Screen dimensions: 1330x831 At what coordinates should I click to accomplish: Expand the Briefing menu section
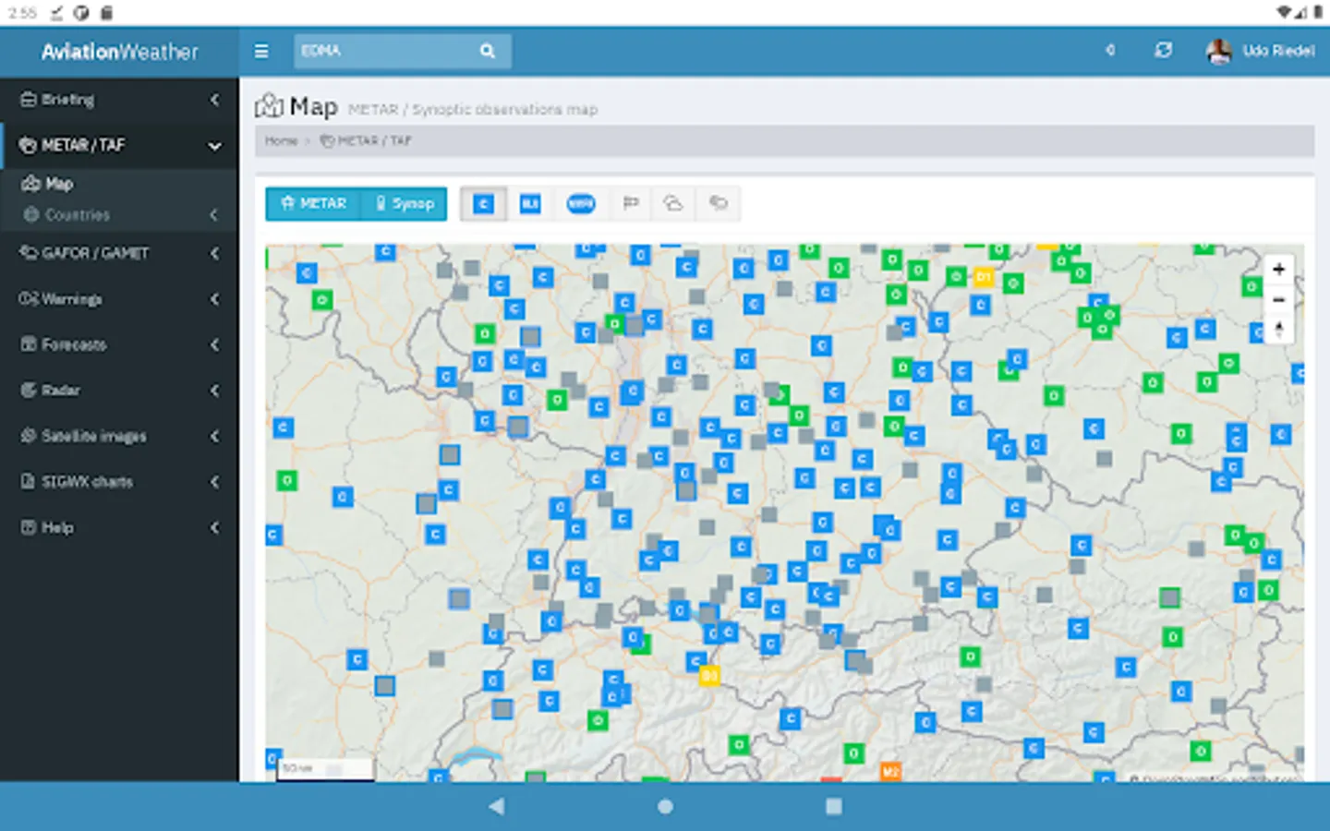[x=118, y=100]
